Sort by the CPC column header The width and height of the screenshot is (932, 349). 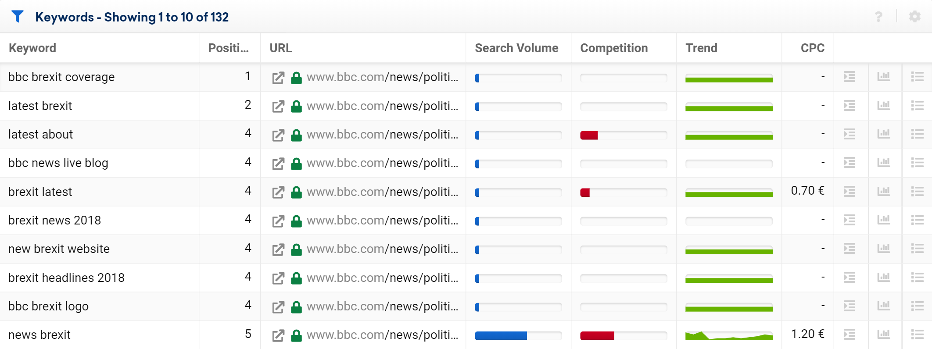tap(812, 48)
